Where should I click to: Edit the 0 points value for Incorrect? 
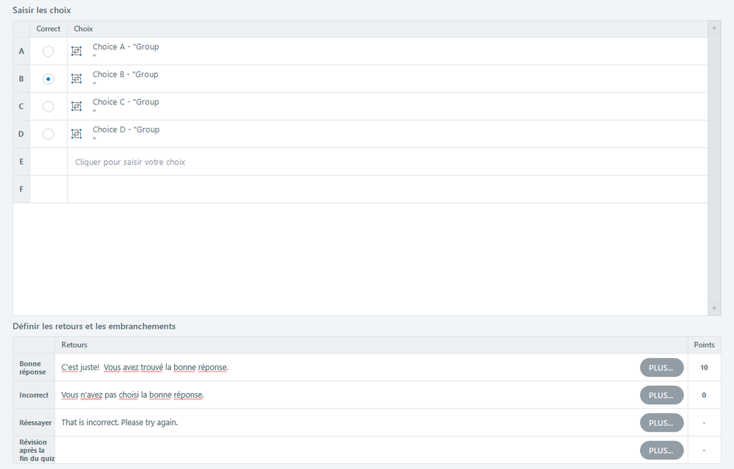coord(704,395)
